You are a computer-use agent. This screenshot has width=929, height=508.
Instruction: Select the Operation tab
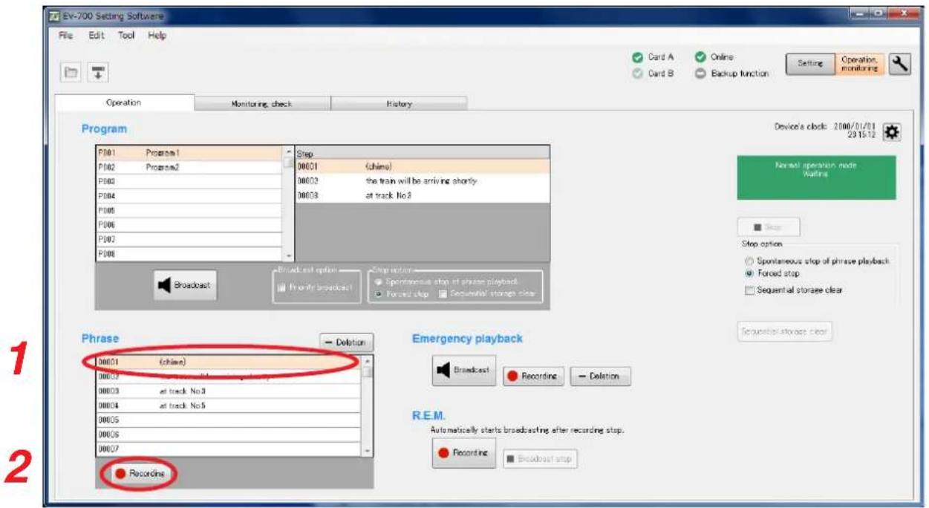pos(125,103)
